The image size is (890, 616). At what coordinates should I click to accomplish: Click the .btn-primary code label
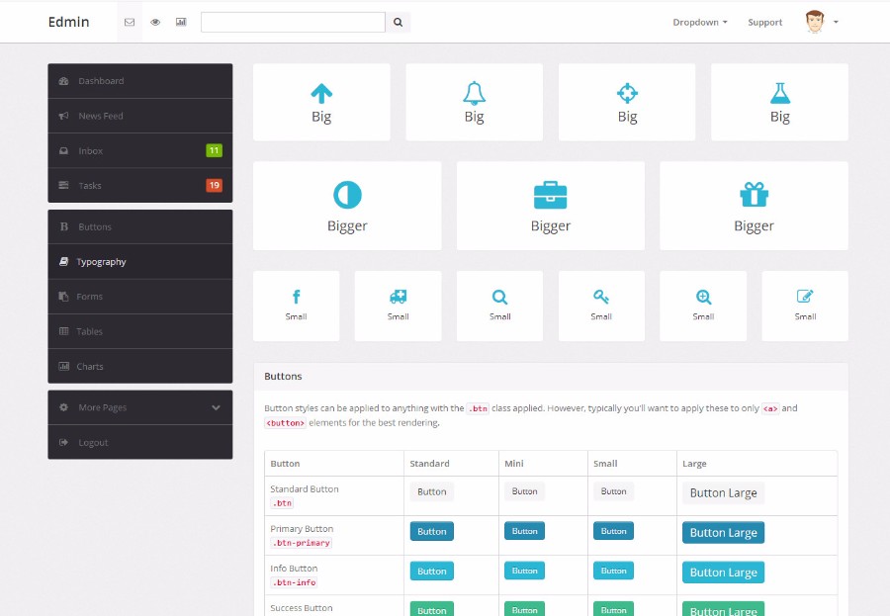(302, 543)
